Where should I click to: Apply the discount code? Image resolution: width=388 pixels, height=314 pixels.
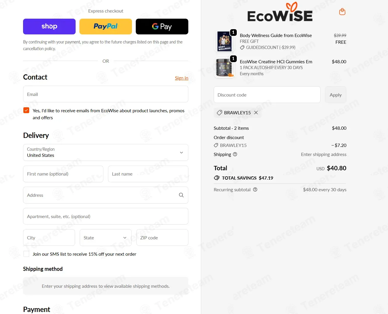coord(335,95)
